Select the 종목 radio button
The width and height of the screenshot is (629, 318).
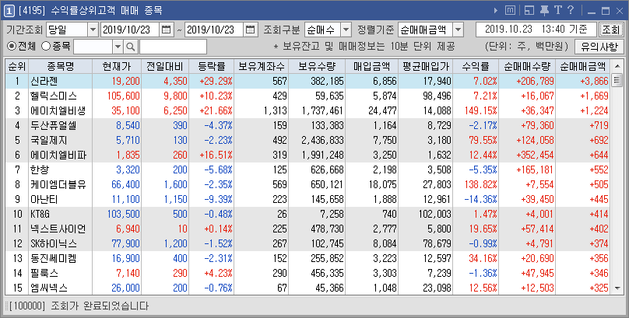[45, 47]
